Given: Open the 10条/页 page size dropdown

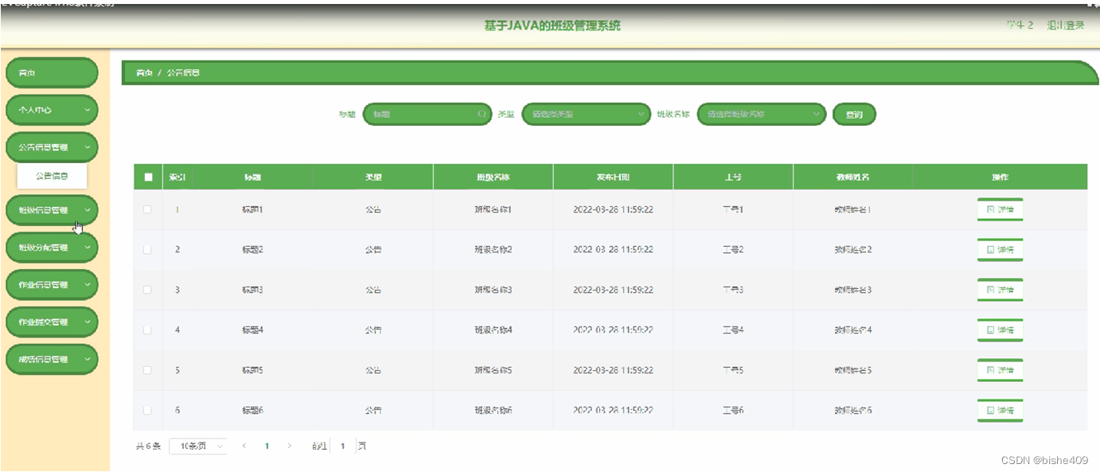Looking at the screenshot, I should (198, 447).
